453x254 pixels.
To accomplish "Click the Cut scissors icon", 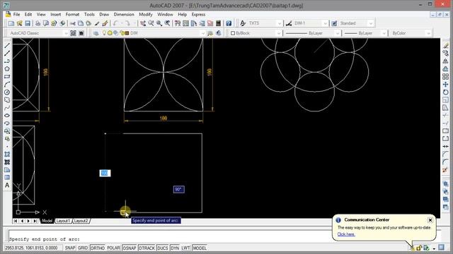I will (72, 23).
